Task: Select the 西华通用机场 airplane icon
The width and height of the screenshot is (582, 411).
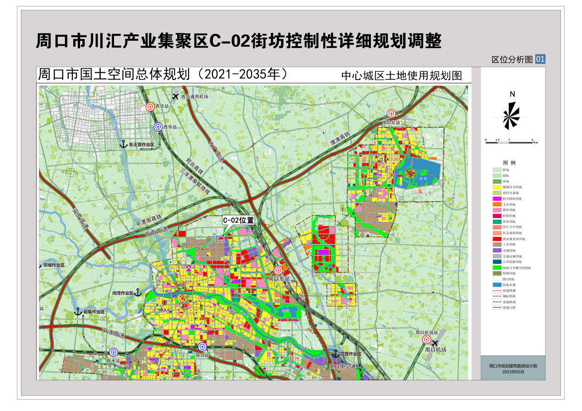Action: (175, 96)
